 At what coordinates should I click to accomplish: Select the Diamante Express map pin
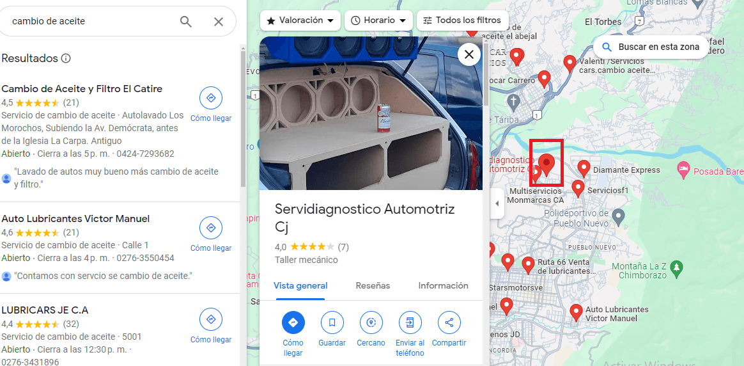[584, 168]
